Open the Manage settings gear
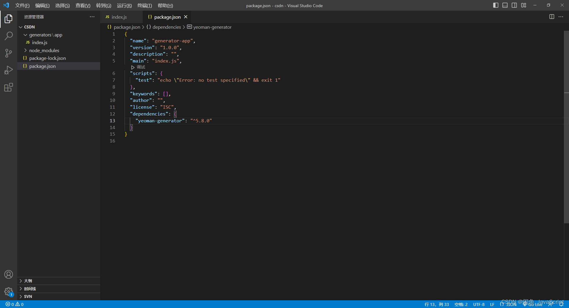The image size is (569, 308). click(9, 292)
